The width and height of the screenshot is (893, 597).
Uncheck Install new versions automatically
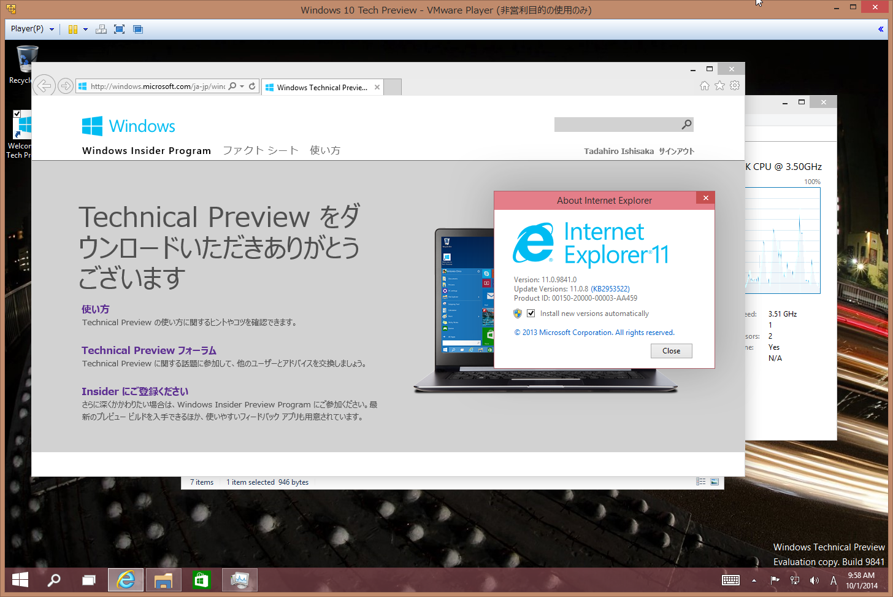tap(531, 313)
